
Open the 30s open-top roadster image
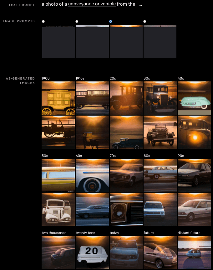click(160, 132)
